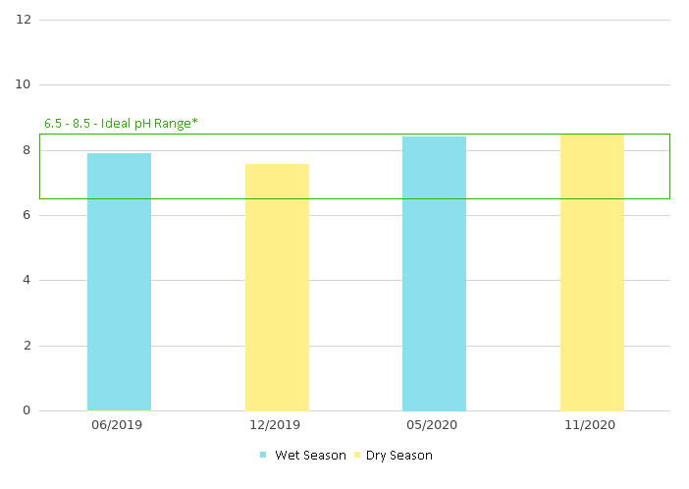The width and height of the screenshot is (689, 489).
Task: Click the y-axis value 8
Action: click(26, 150)
